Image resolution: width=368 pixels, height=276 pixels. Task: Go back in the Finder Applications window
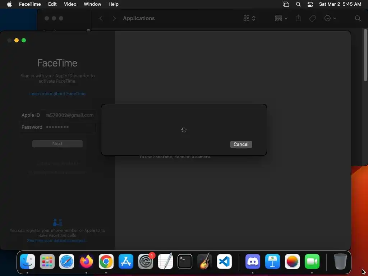click(101, 18)
